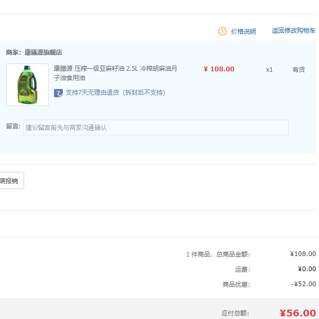The width and height of the screenshot is (319, 319).
Task: Click the 商品优惠 -¥52.00 discount amount
Action: click(x=303, y=284)
